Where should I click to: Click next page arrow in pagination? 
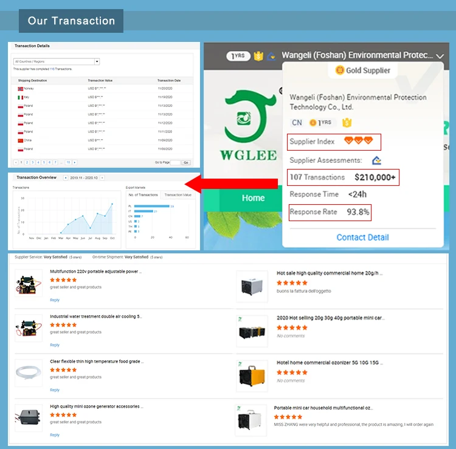(75, 162)
